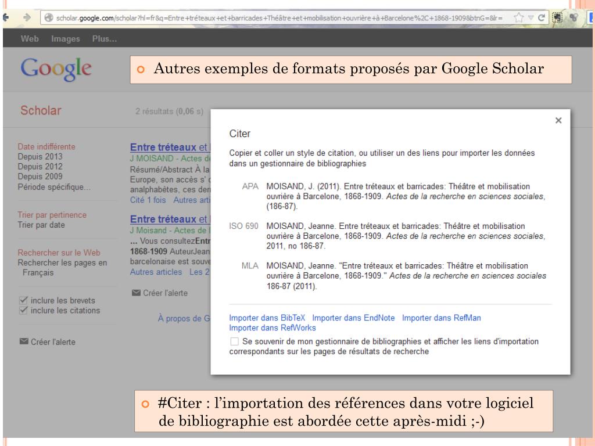
Task: Click the Google logo
Action: click(x=56, y=69)
